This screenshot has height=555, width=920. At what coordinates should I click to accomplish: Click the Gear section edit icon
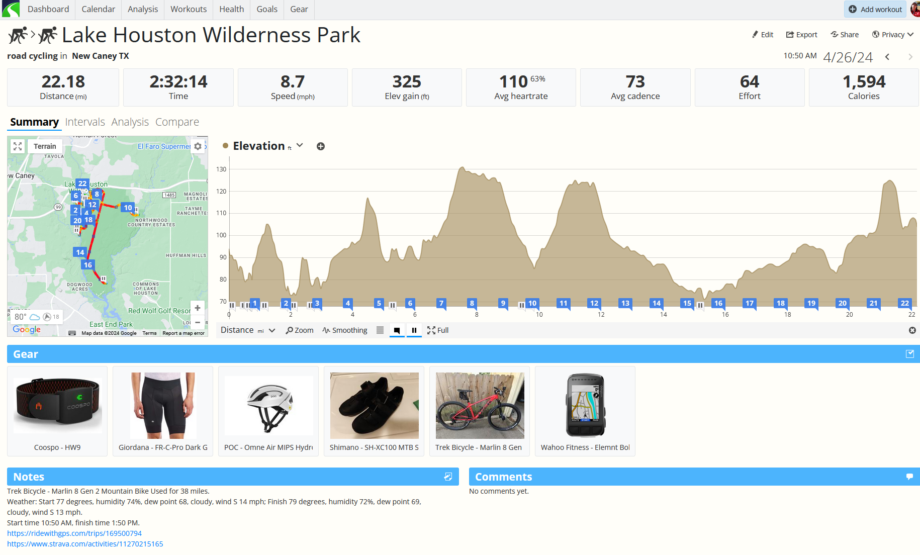coord(910,354)
